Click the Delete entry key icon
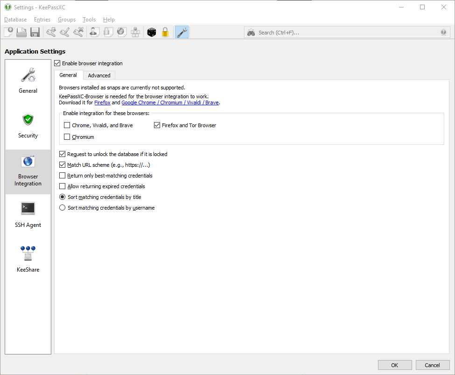The image size is (455, 375). click(78, 32)
